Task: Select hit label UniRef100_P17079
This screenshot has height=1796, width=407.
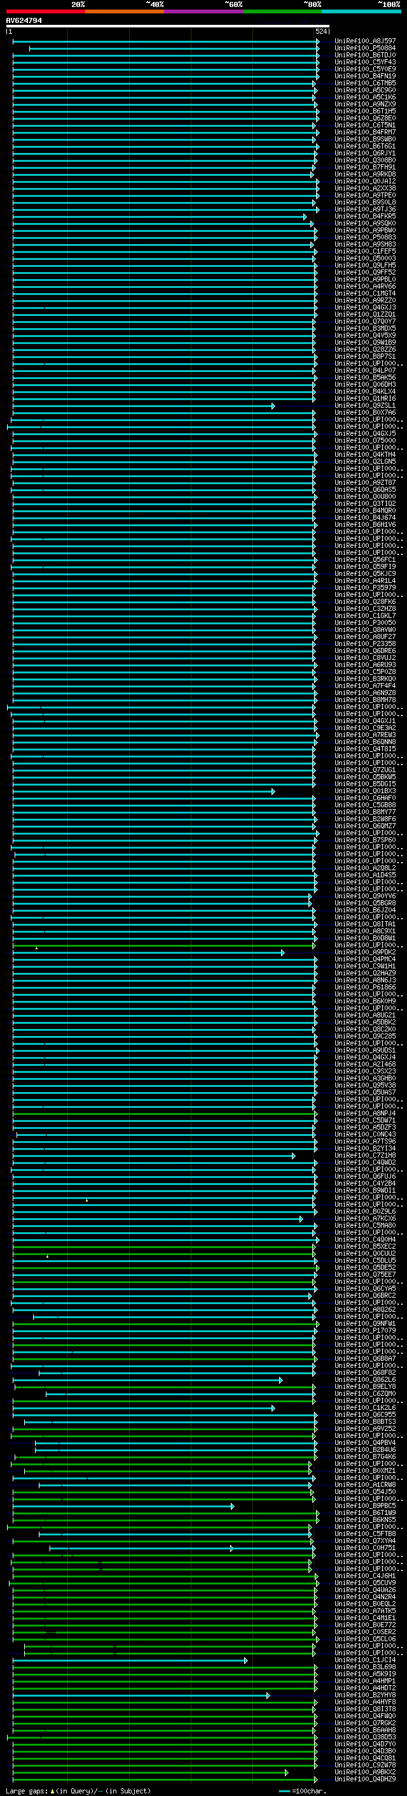Action: click(364, 1330)
